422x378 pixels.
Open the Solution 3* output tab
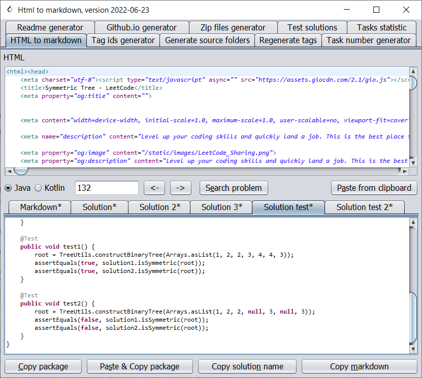tap(221, 208)
